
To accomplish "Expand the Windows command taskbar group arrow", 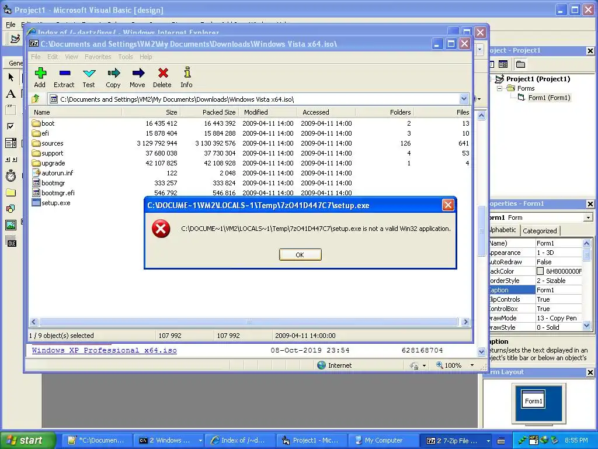I will click(x=200, y=441).
